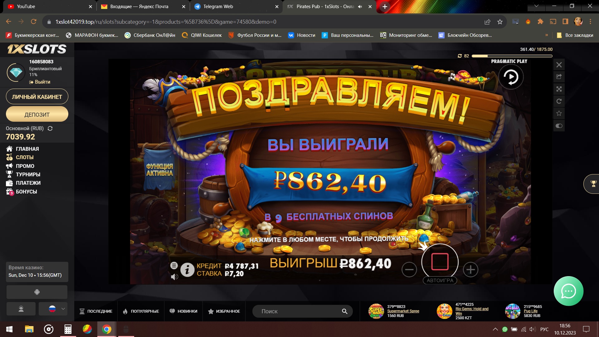Screen dimensions: 599x337
Task: Click the Pragmatic Play replay icon
Action: click(x=511, y=77)
